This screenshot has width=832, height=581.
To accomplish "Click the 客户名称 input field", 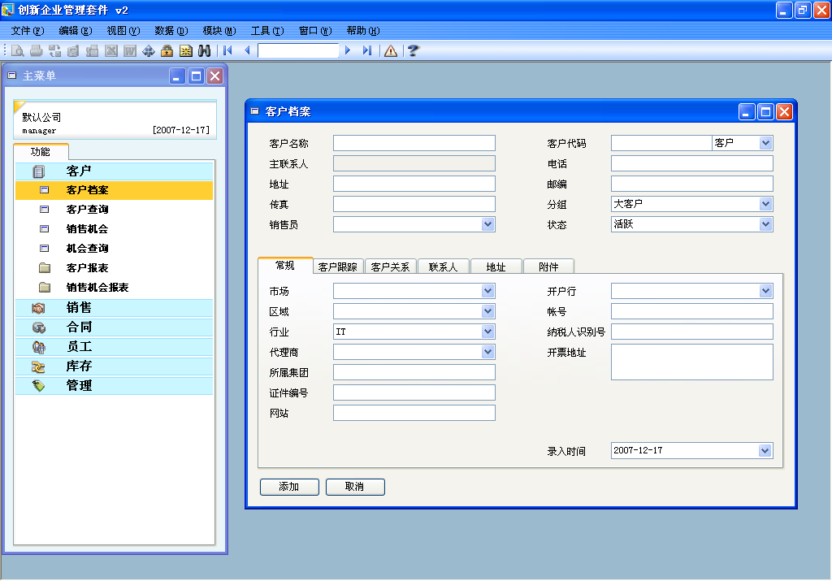I will pos(414,143).
